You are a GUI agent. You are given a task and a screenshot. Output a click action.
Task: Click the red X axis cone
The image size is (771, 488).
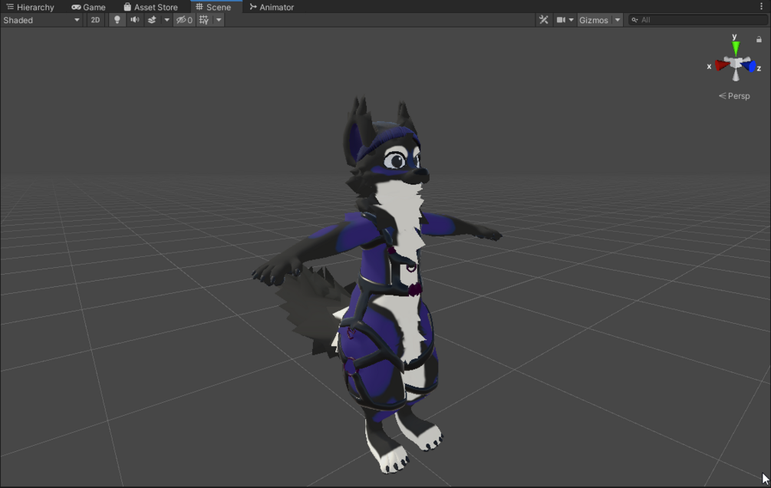coord(722,65)
